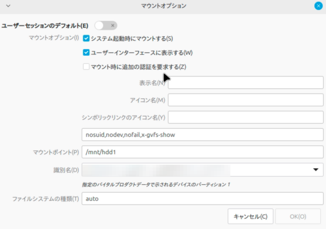Close the マウントオプション dialog
This screenshot has height=229, width=326.
point(318,6)
